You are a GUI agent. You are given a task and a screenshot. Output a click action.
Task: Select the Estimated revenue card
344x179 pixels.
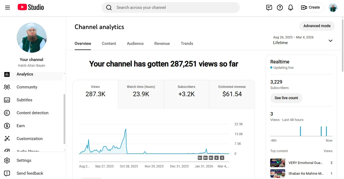232,95
